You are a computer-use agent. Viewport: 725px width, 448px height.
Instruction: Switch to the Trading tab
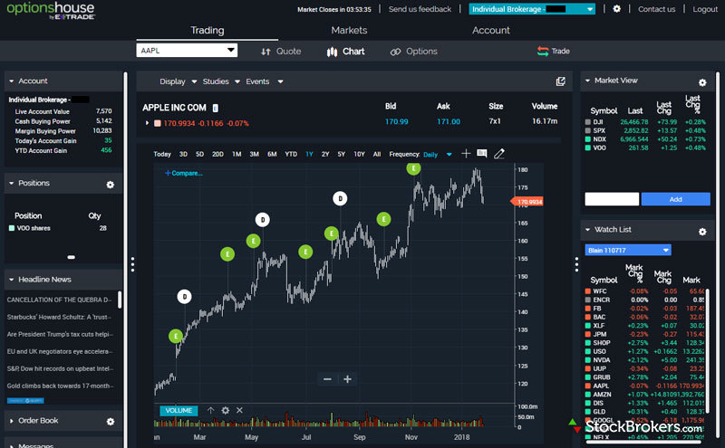tap(208, 31)
